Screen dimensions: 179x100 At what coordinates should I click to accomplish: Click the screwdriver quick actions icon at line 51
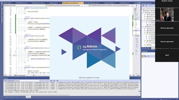pyautogui.click(x=14, y=55)
